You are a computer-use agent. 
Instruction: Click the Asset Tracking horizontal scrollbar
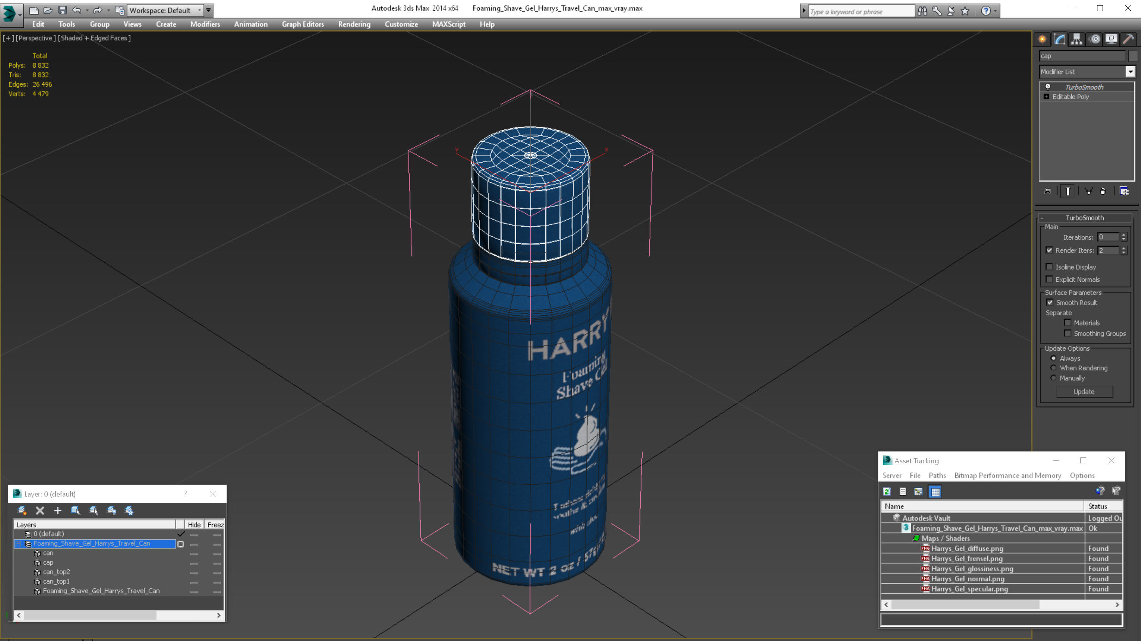click(1002, 605)
